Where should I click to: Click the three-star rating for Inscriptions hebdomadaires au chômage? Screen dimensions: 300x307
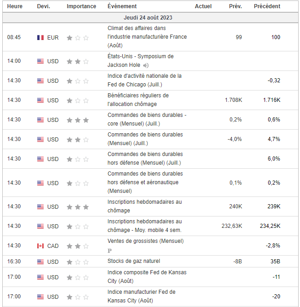77,207
